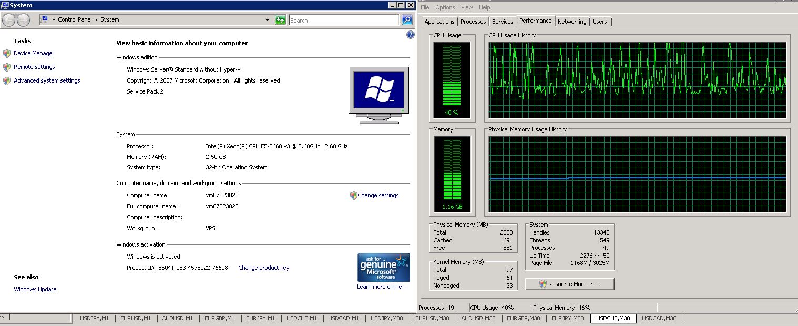Click the CPU Usage History graph
This screenshot has width=798, height=326.
(637, 80)
